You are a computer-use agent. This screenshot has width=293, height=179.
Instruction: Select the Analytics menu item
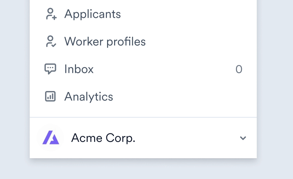[x=89, y=97]
